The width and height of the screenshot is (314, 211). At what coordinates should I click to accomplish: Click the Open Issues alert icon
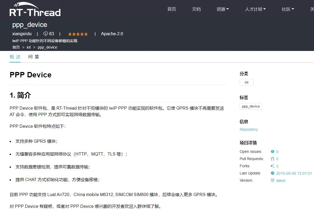(272, 152)
